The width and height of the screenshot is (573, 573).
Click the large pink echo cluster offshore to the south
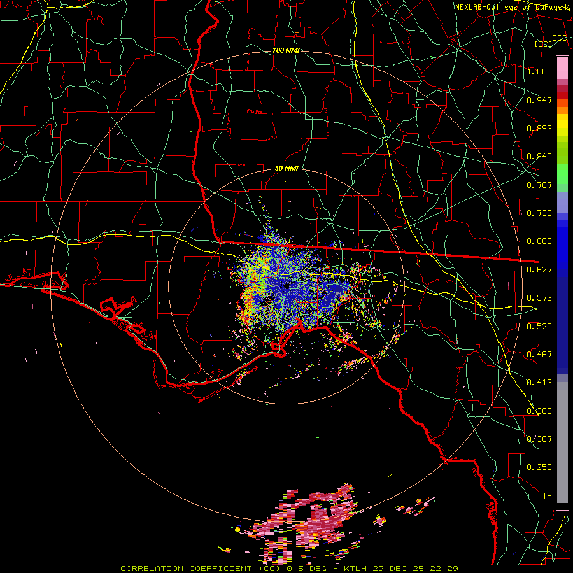coord(305,525)
